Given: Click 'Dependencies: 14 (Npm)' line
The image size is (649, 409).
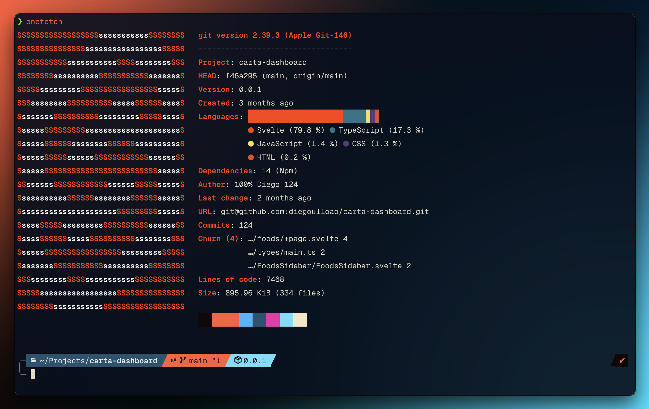Looking at the screenshot, I should point(248,171).
